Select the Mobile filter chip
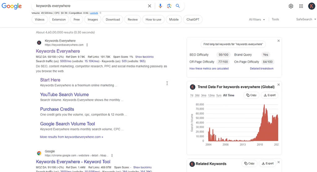Viewport: 317px width, 172px height. 174,20
